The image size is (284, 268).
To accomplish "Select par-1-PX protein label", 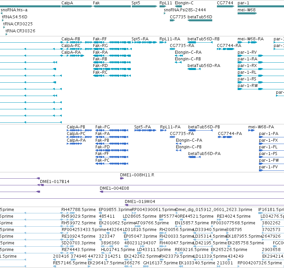I will pyautogui.click(x=268, y=140).
